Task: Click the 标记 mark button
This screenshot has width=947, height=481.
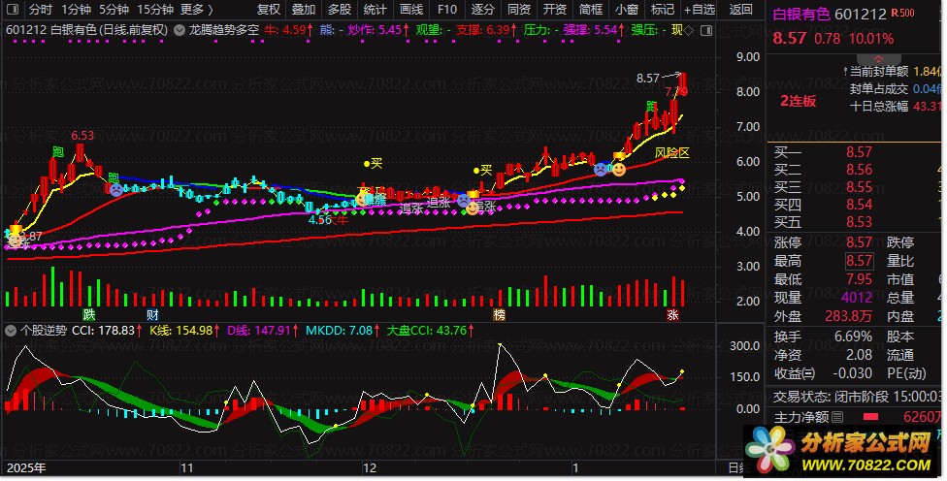Action: (x=663, y=9)
